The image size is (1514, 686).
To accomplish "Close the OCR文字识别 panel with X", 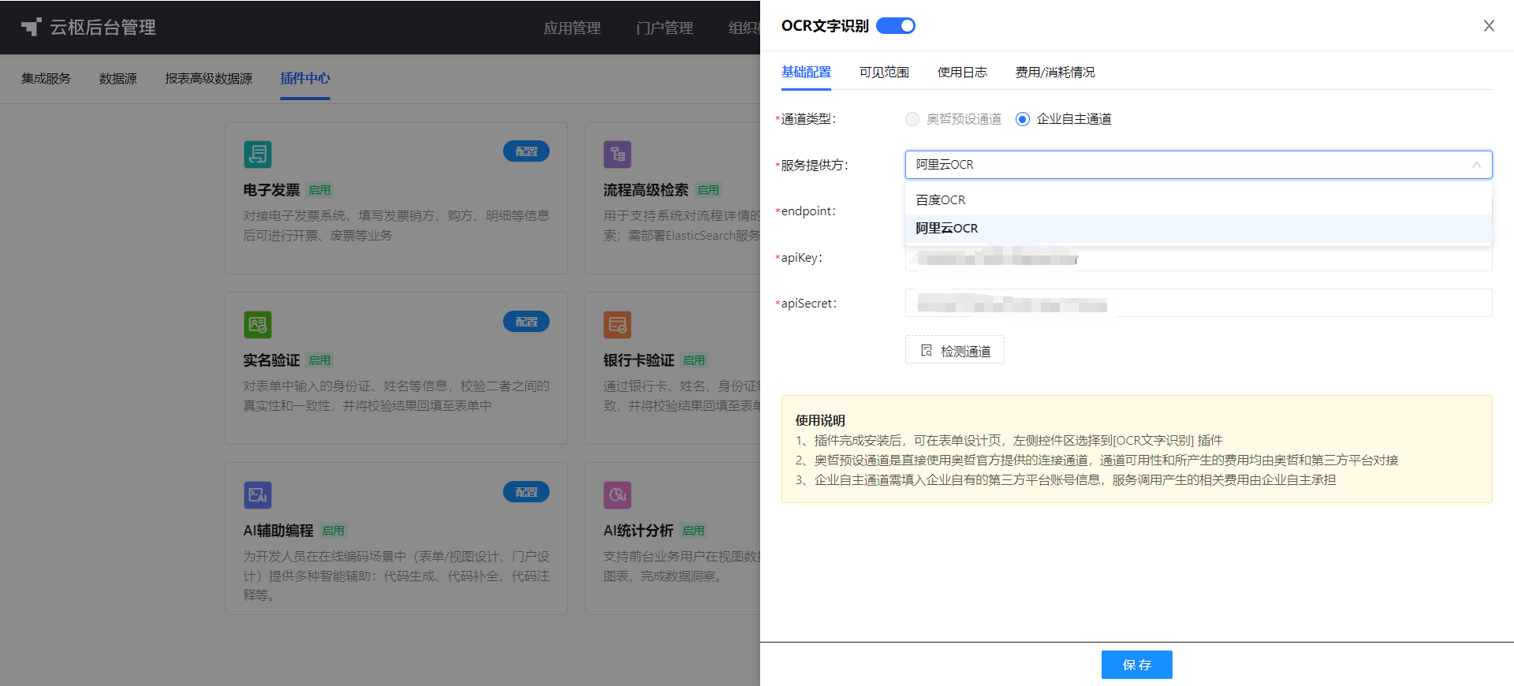I will click(x=1489, y=26).
